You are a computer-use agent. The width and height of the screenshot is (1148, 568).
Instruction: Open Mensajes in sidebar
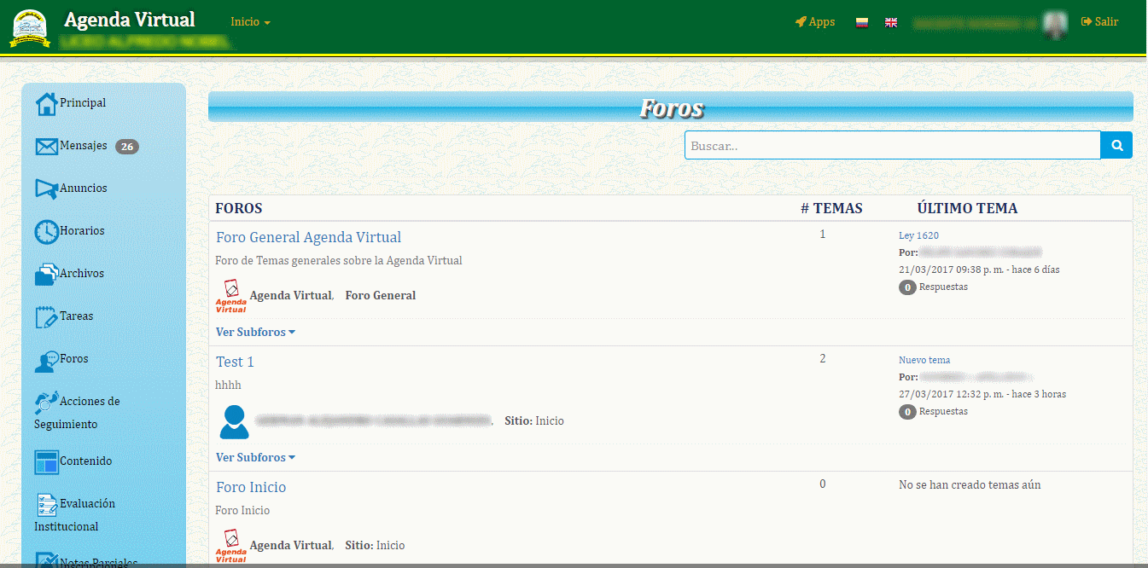click(84, 146)
